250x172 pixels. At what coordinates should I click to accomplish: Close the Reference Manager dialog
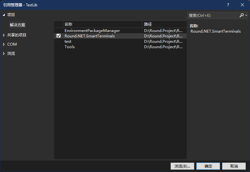coord(242,5)
